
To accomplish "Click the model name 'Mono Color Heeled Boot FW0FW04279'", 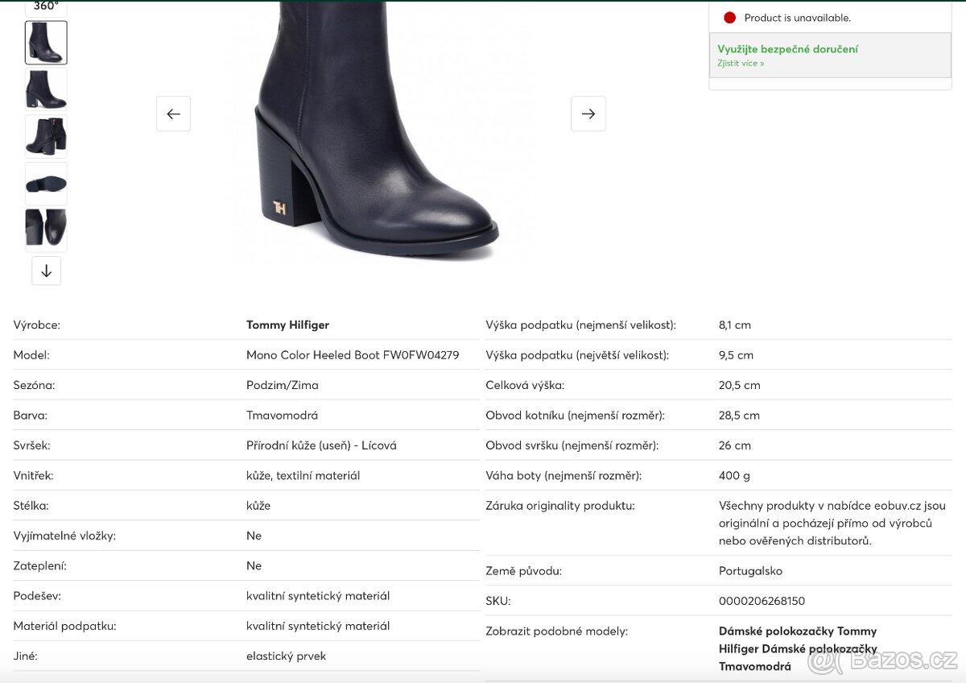I will [353, 354].
